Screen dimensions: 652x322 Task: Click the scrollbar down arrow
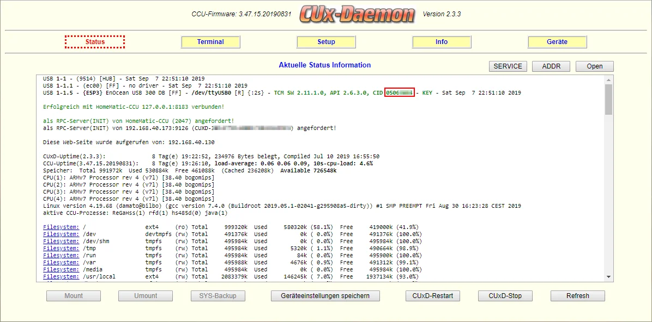click(609, 277)
